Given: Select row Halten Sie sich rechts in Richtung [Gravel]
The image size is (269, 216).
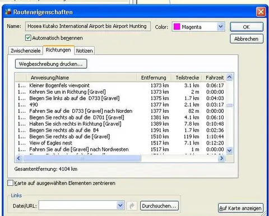Looking at the screenshot, I should point(120,124).
